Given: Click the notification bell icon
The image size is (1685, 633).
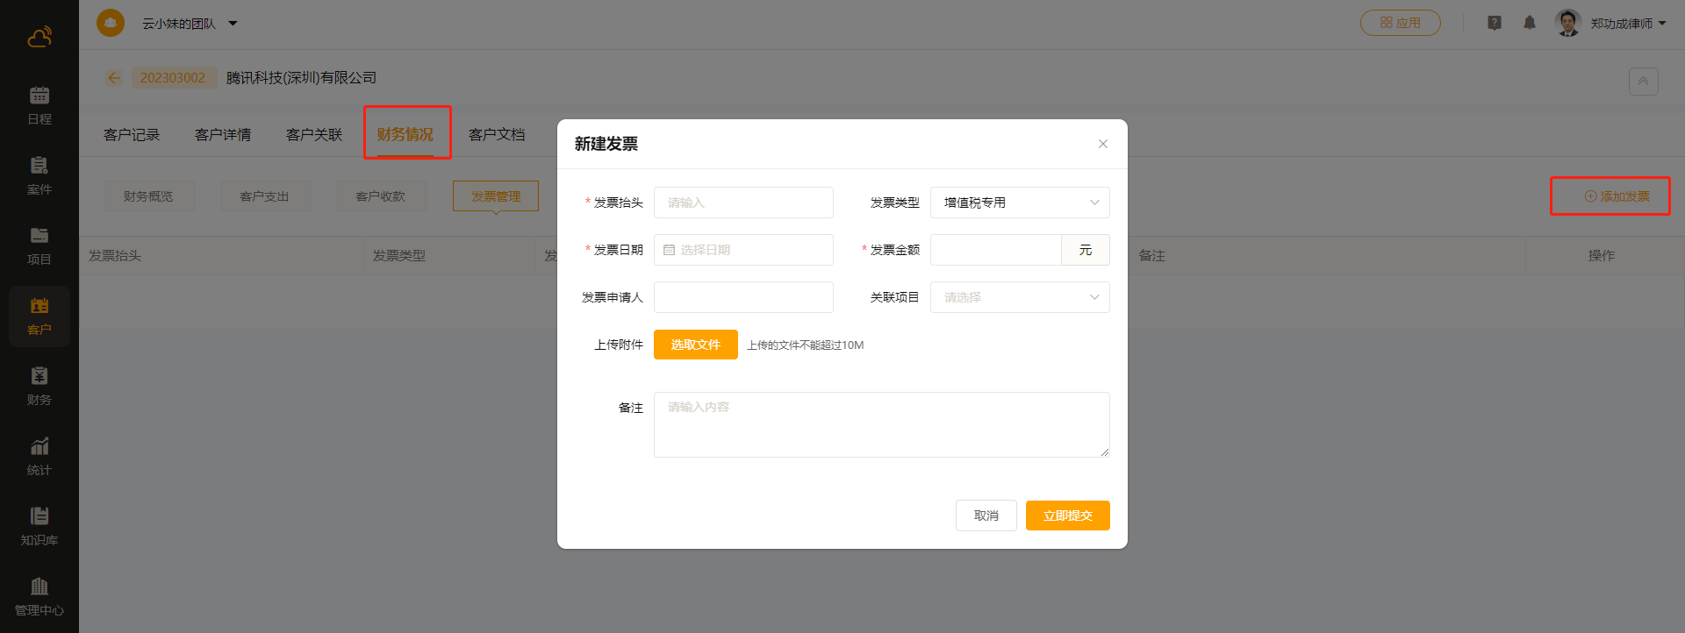Looking at the screenshot, I should tap(1530, 23).
